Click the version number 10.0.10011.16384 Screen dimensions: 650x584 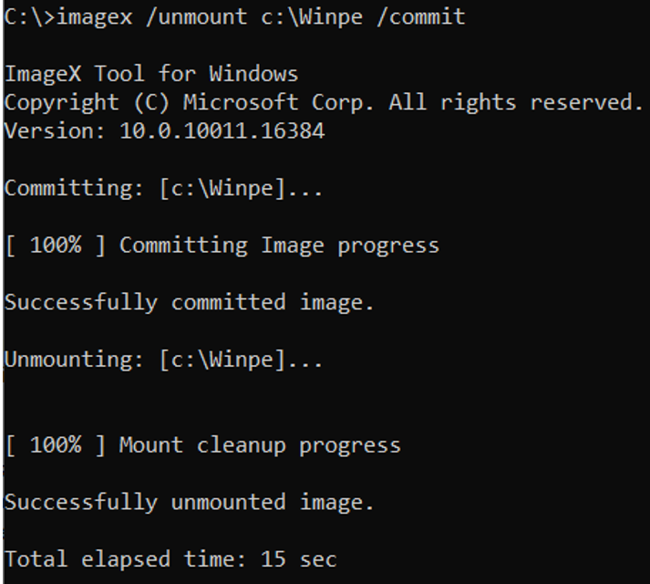coord(222,131)
